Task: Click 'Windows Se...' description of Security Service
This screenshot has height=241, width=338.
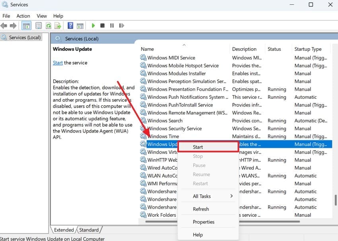Action: (247, 128)
